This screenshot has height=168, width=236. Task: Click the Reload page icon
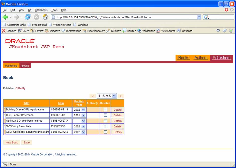28,17
